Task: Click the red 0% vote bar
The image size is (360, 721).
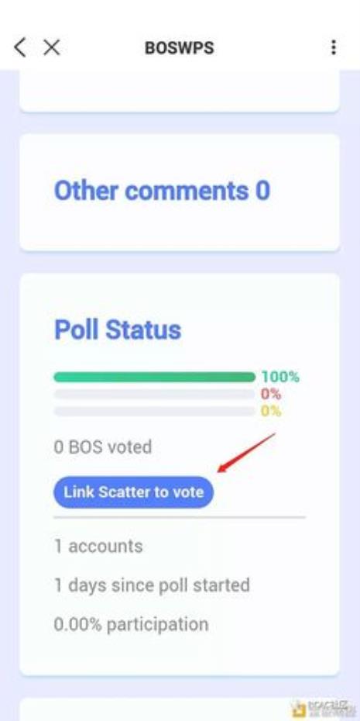Action: (x=154, y=394)
